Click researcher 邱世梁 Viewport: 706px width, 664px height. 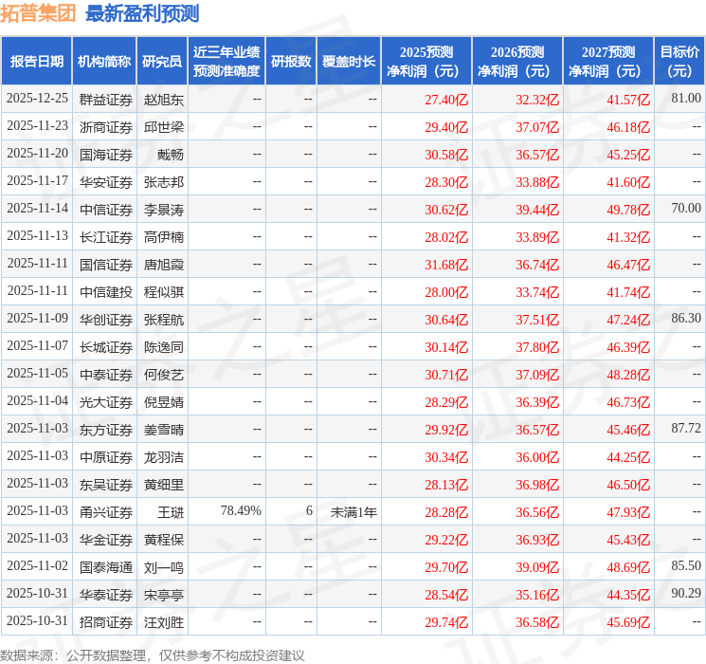click(164, 127)
